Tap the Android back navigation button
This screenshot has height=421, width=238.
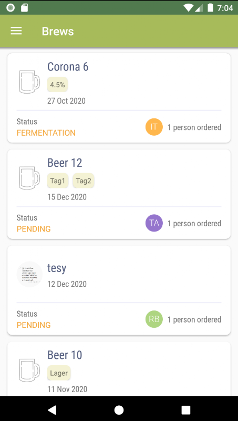[52, 410]
